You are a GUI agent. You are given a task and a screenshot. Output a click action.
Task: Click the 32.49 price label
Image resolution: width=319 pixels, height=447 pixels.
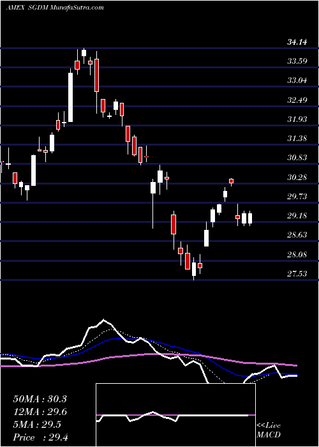tap(297, 100)
